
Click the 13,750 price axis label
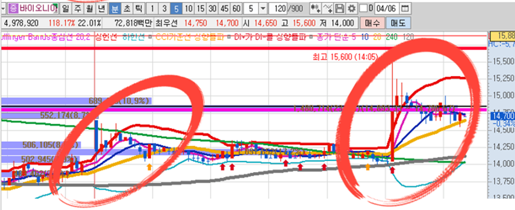(503, 181)
